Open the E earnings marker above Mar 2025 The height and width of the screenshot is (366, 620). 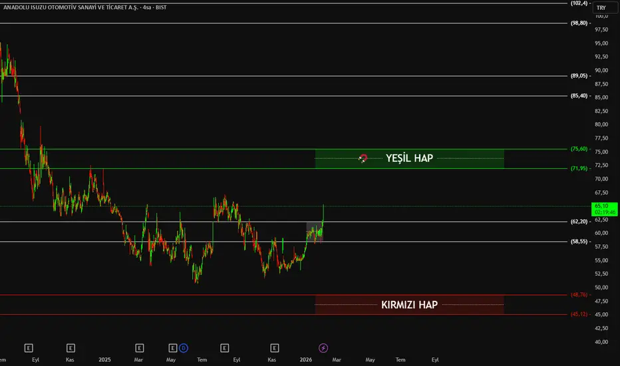(x=139, y=348)
